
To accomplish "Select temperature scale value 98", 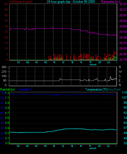I will (125, 103).
